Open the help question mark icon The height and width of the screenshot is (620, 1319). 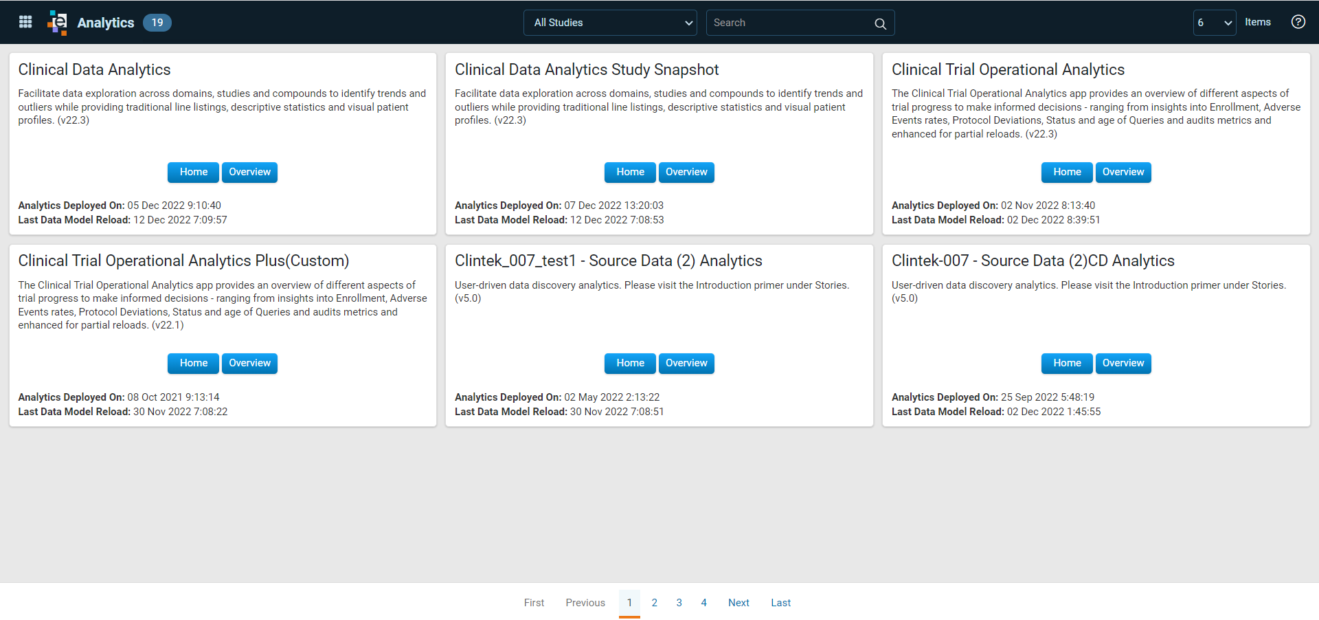point(1298,22)
